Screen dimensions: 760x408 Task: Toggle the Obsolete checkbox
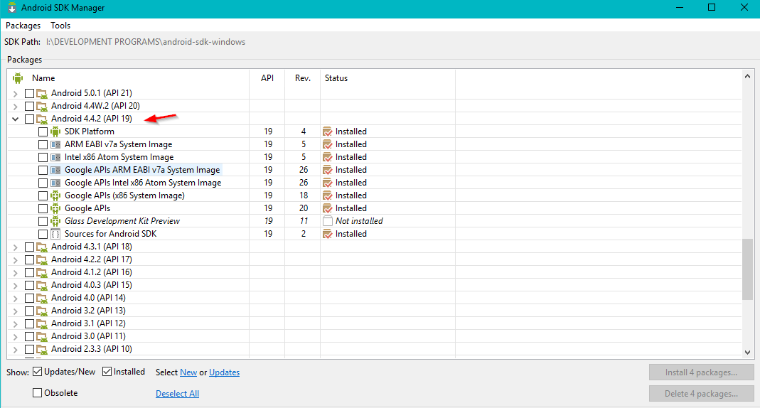point(37,393)
